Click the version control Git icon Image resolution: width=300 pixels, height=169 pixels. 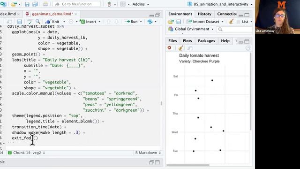109,4
